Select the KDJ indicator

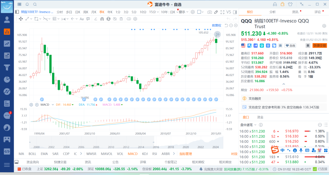pyautogui.click(x=145, y=154)
